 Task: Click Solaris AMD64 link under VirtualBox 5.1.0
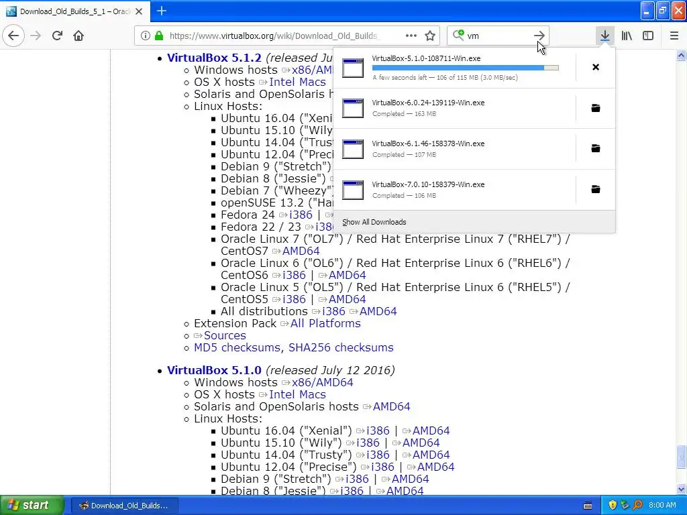[391, 407]
